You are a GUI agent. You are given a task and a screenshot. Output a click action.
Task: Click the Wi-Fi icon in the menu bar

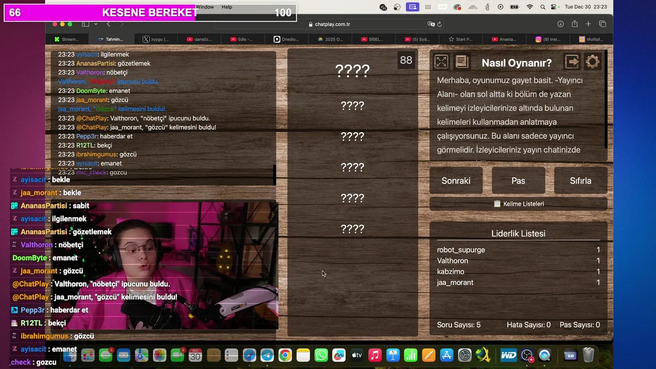[x=529, y=7]
